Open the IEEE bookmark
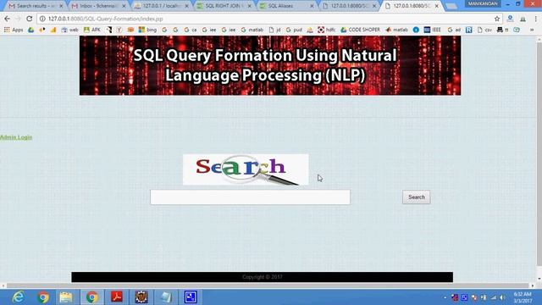 coord(433,30)
